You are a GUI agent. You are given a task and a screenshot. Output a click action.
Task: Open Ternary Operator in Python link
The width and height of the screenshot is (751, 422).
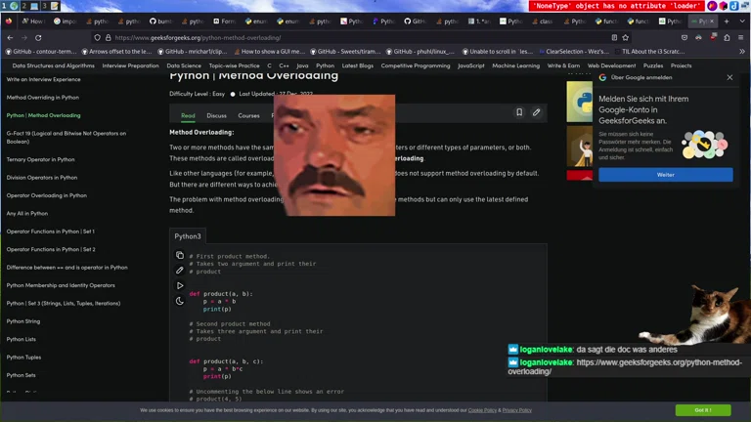click(x=41, y=160)
